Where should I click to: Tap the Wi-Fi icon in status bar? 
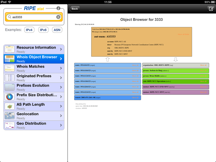[9, 2]
